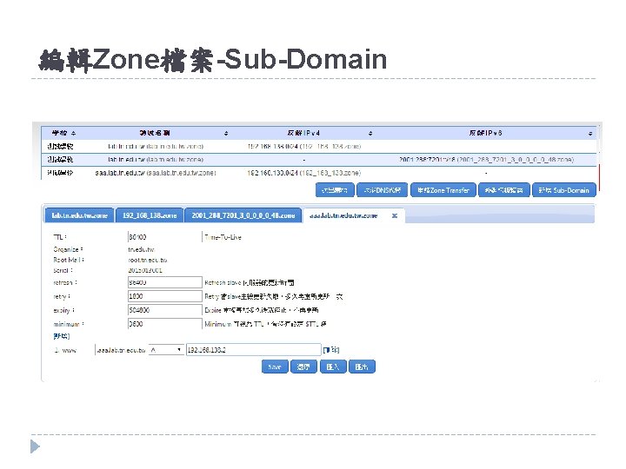
Task: Click into the TTL field showing 86400
Action: pyautogui.click(x=165, y=237)
